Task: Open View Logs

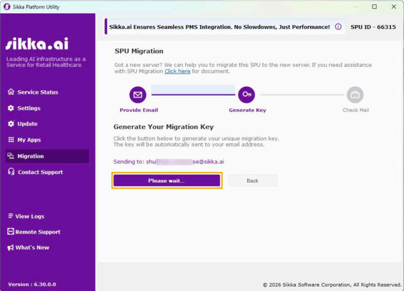Action: pyautogui.click(x=29, y=216)
